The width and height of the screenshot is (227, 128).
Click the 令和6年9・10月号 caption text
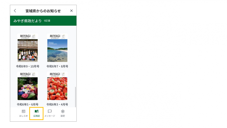pyautogui.click(x=28, y=66)
